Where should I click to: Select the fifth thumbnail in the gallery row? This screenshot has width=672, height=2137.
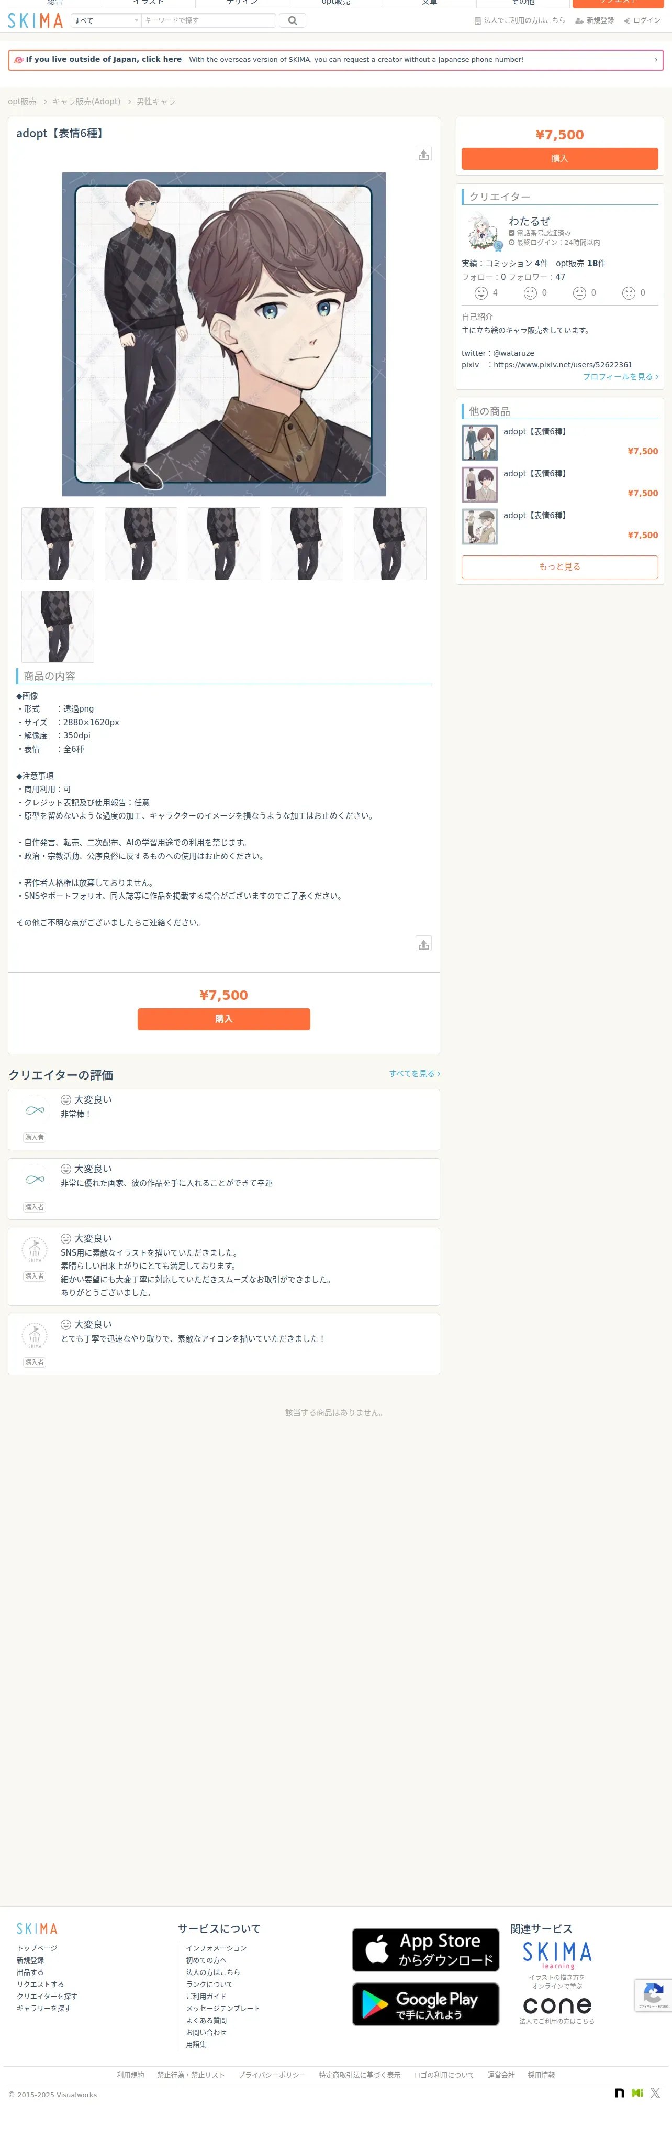click(x=390, y=543)
